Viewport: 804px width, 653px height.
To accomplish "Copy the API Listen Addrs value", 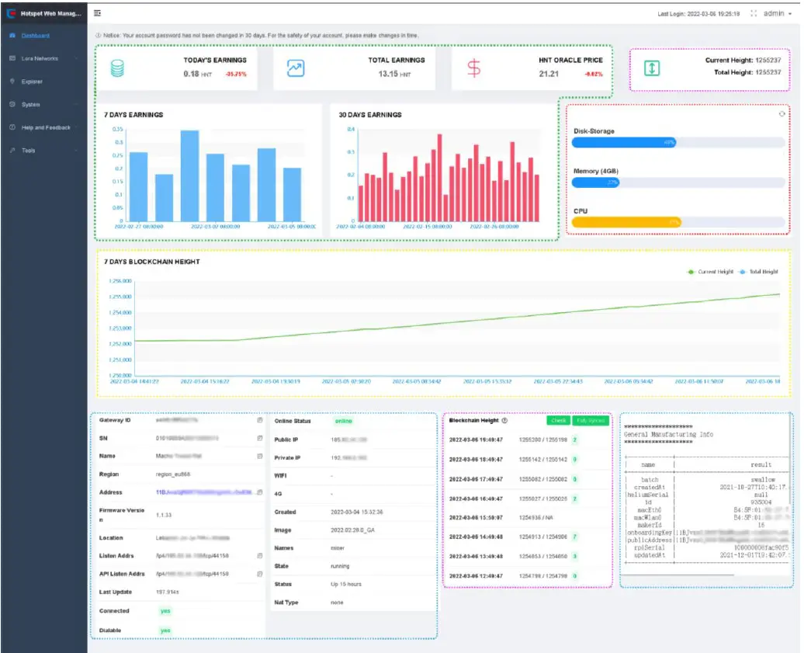I will pyautogui.click(x=260, y=575).
